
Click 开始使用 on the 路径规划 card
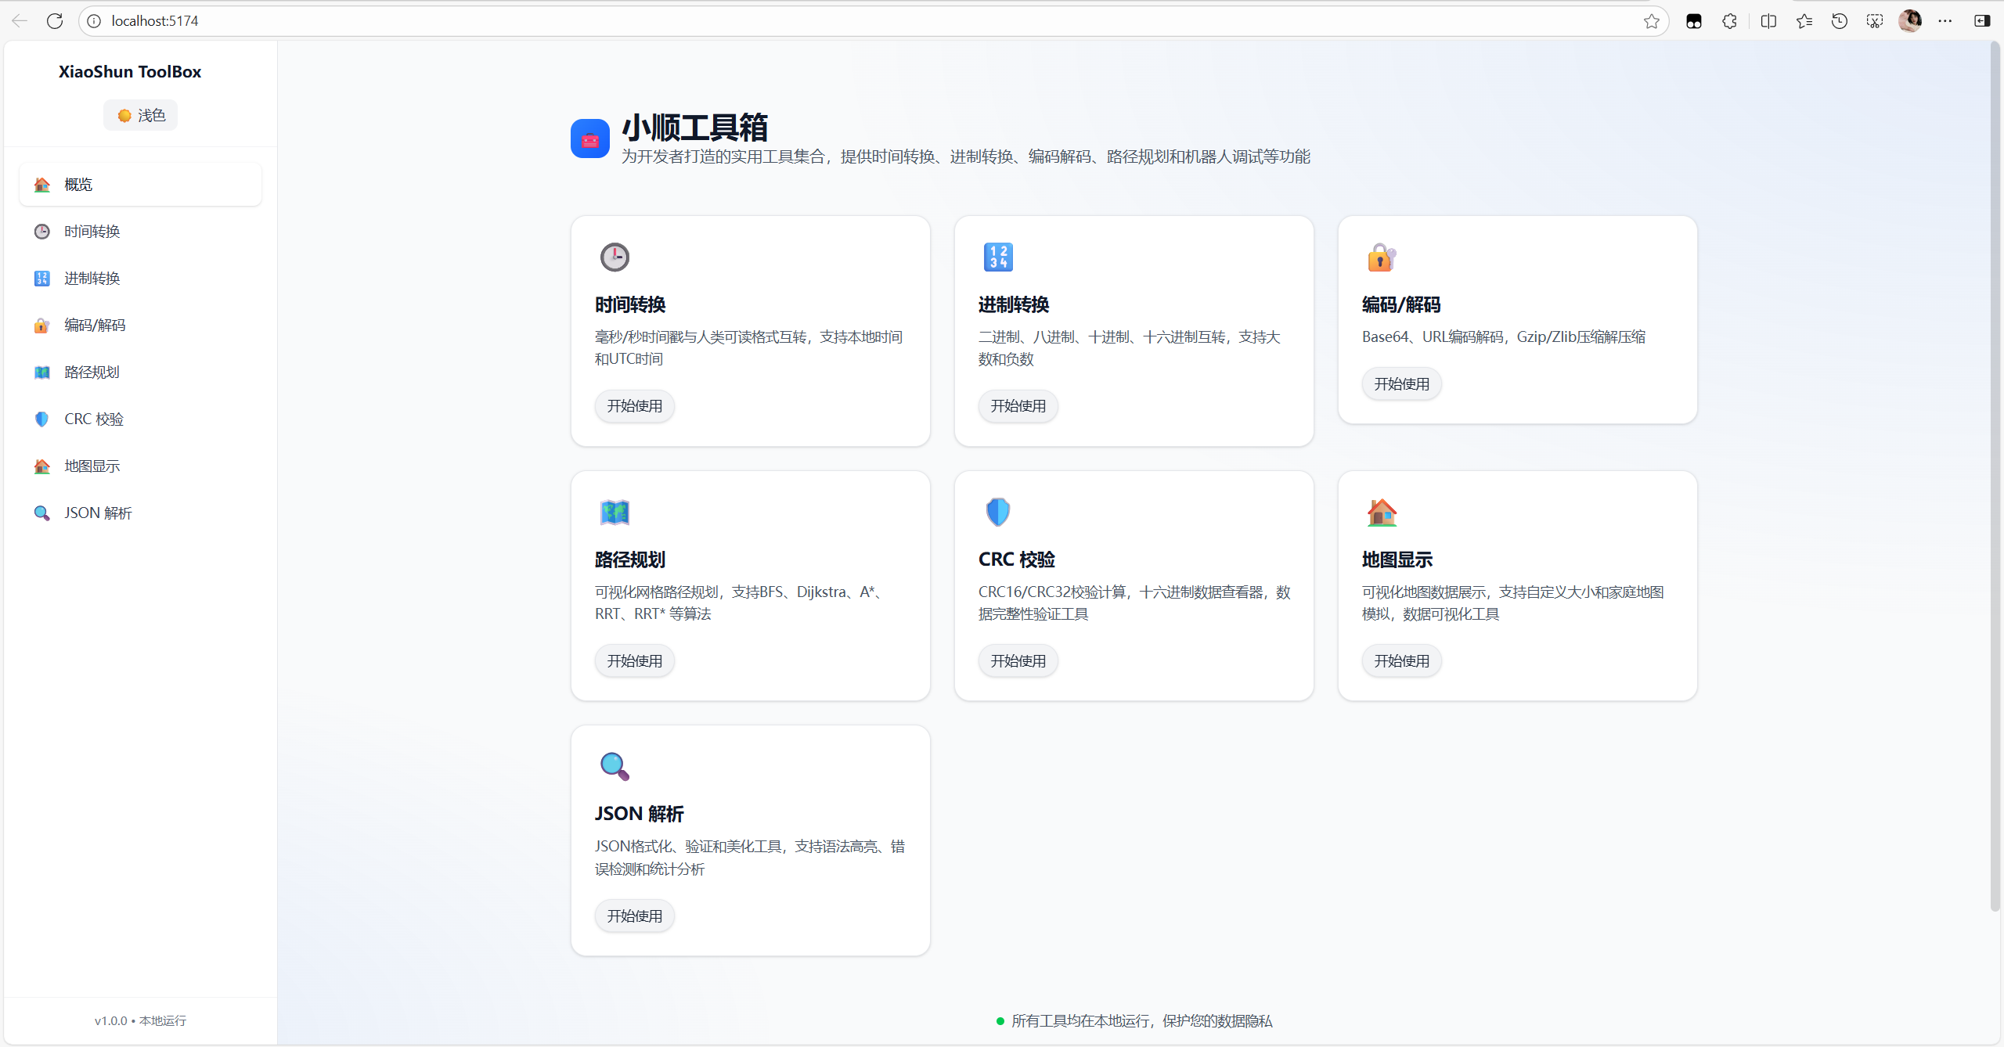(635, 661)
